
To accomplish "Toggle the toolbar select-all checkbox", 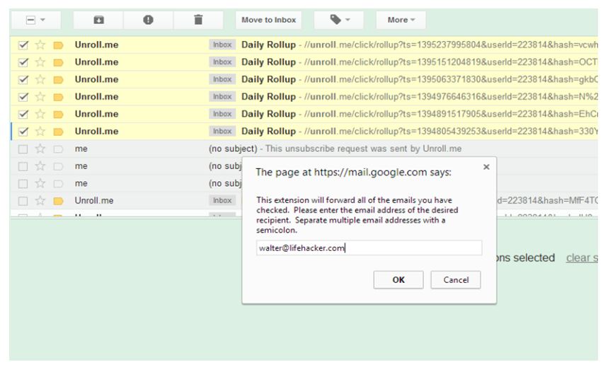I will [x=30, y=20].
